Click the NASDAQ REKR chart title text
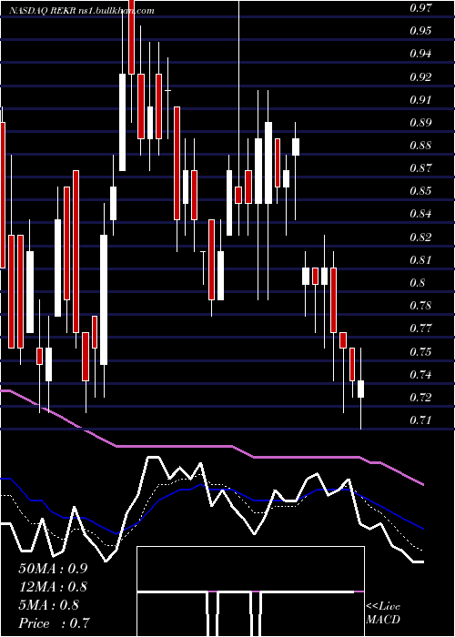 point(82,11)
